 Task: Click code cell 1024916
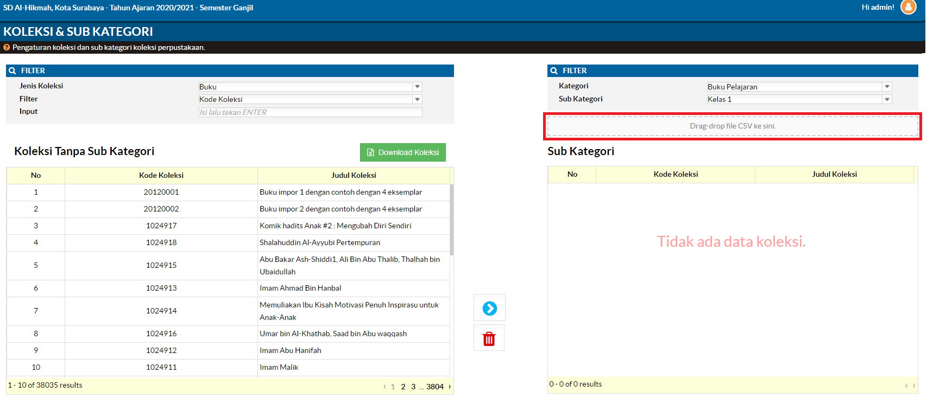tap(161, 334)
